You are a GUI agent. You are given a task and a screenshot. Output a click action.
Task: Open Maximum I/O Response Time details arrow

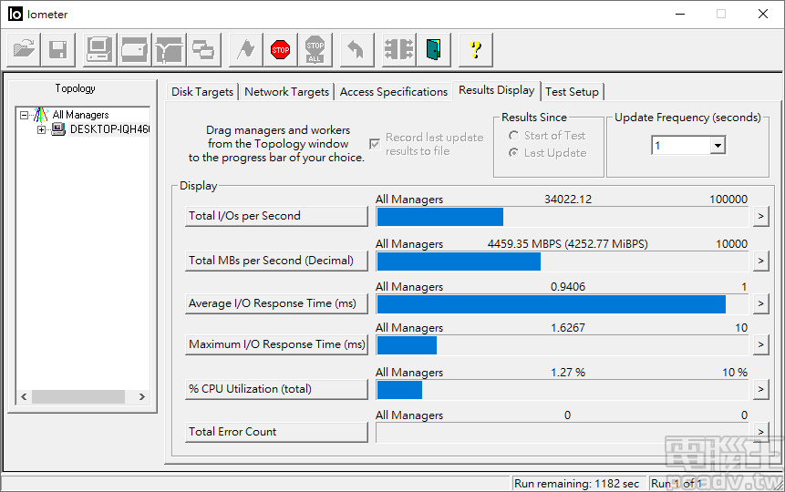761,344
